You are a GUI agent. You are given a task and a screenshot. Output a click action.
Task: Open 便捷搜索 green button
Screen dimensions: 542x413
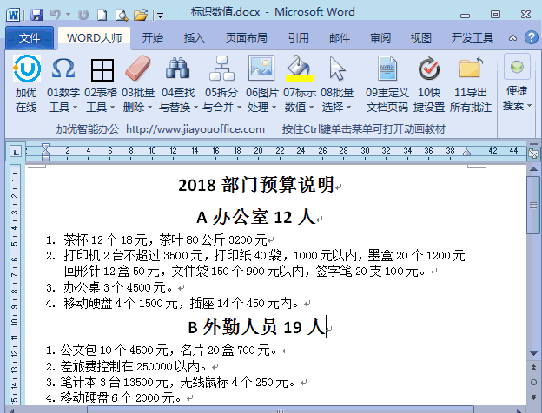[517, 67]
